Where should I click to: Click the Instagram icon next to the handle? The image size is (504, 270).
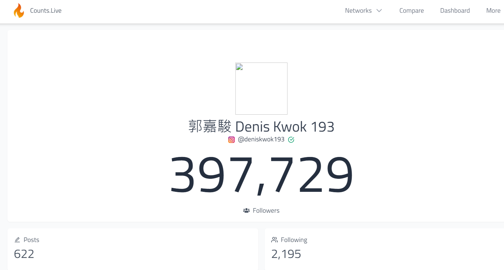pyautogui.click(x=231, y=139)
